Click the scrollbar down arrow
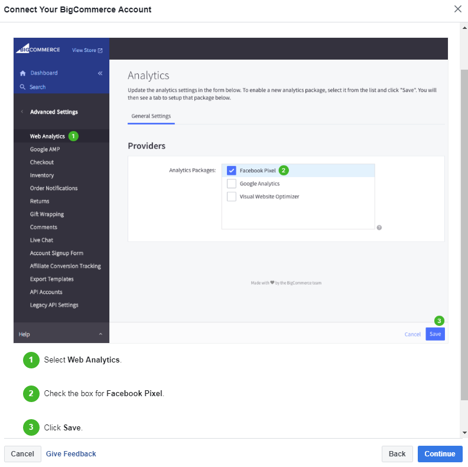Viewport: 468px width, 467px height. [x=464, y=432]
